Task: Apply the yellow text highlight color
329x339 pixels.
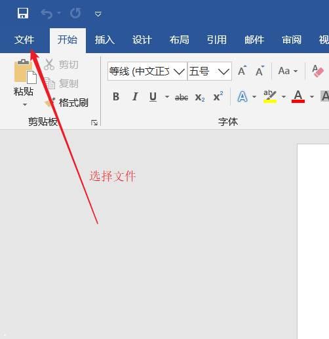Action: pos(270,96)
